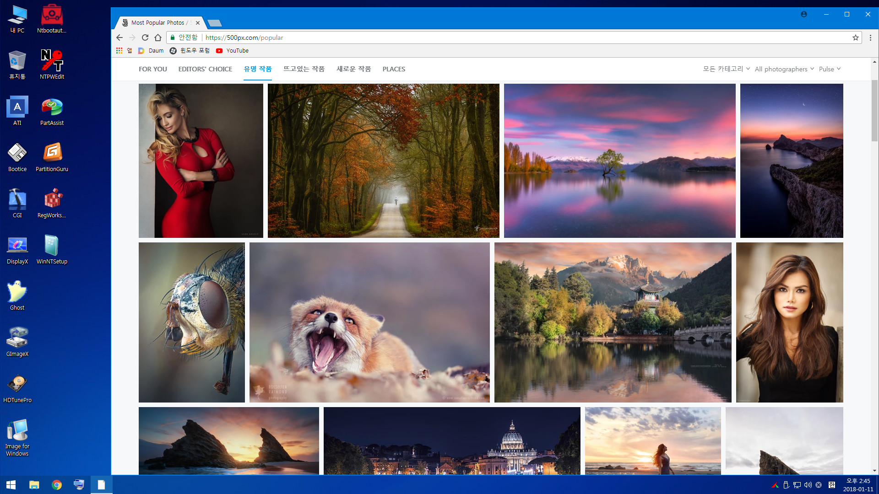Open the YouTube bookmark
This screenshot has width=879, height=494.
(233, 51)
